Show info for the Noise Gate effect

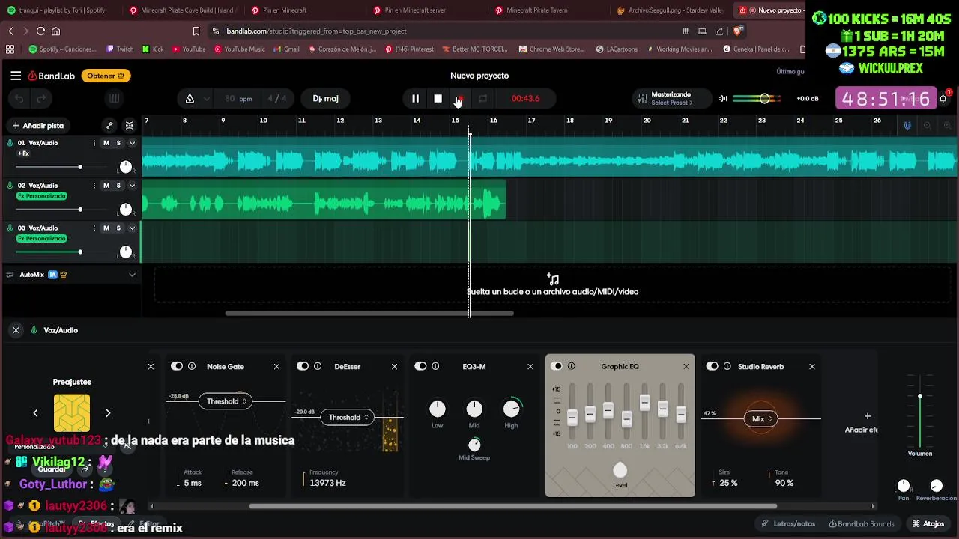(192, 366)
